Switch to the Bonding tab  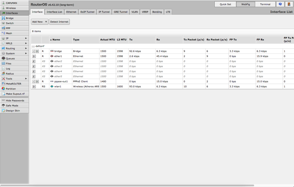pos(157,12)
